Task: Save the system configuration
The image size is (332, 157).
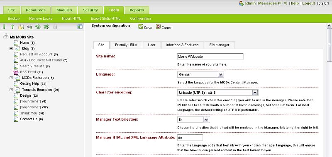Action: pyautogui.click(x=145, y=27)
